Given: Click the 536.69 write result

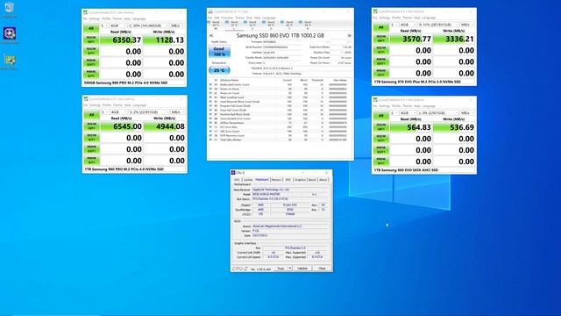Looking at the screenshot, I should 454,127.
